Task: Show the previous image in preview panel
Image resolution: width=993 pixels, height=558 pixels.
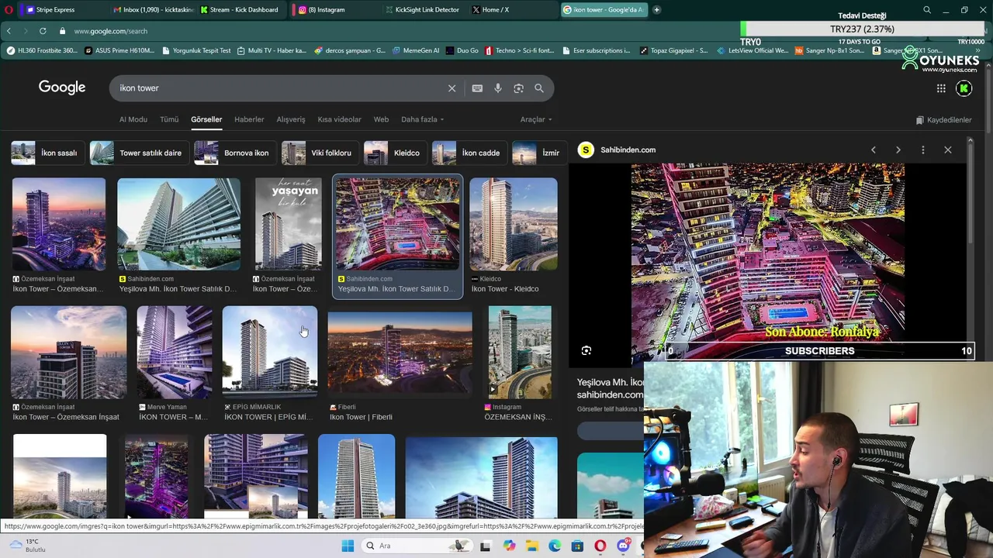Action: pyautogui.click(x=874, y=150)
